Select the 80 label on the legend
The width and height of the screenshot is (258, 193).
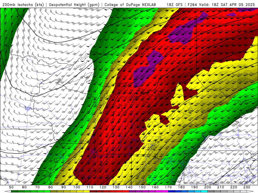51,187
